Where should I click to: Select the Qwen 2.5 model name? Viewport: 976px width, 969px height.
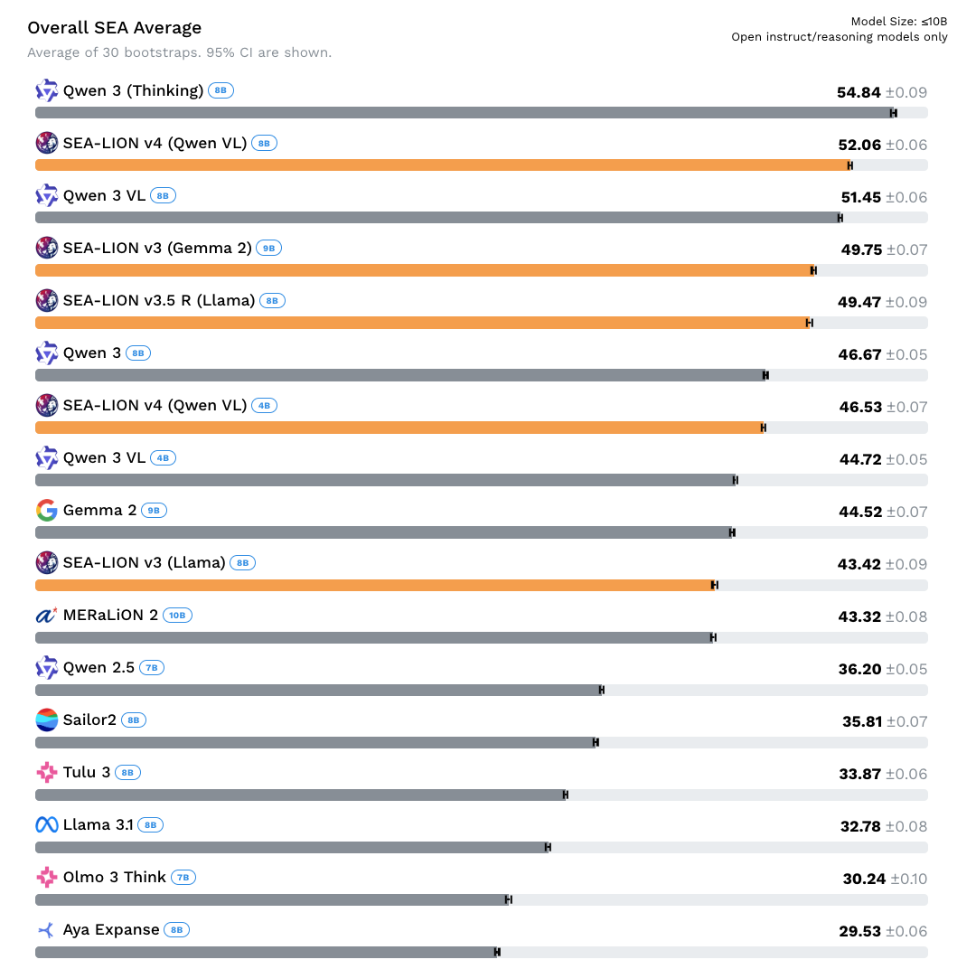(x=99, y=667)
